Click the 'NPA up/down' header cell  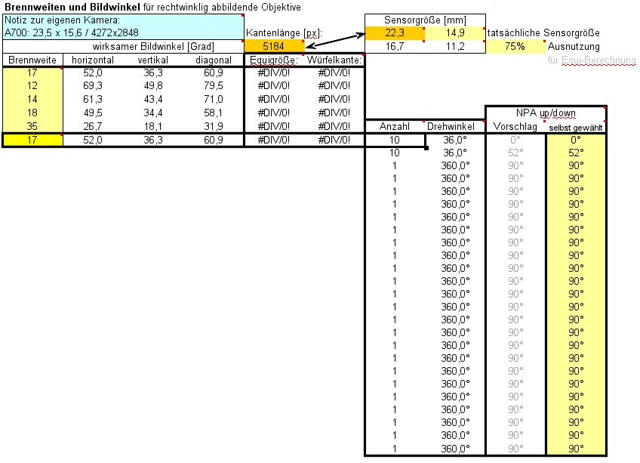tap(545, 113)
